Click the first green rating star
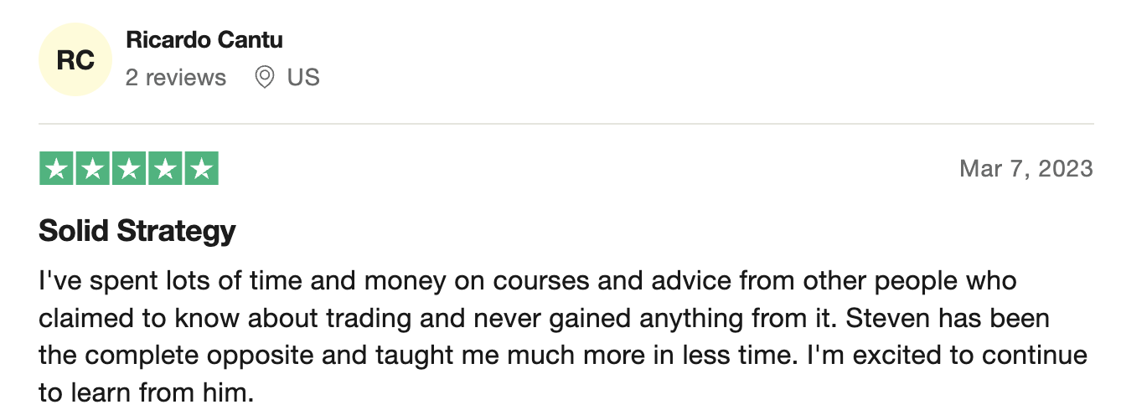This screenshot has height=420, width=1121. pos(56,169)
